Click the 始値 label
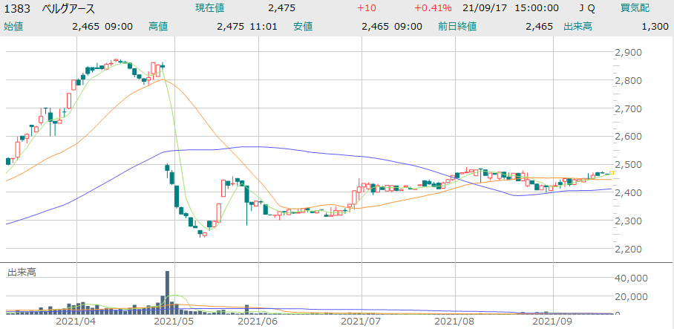The image size is (674, 329). tap(13, 26)
